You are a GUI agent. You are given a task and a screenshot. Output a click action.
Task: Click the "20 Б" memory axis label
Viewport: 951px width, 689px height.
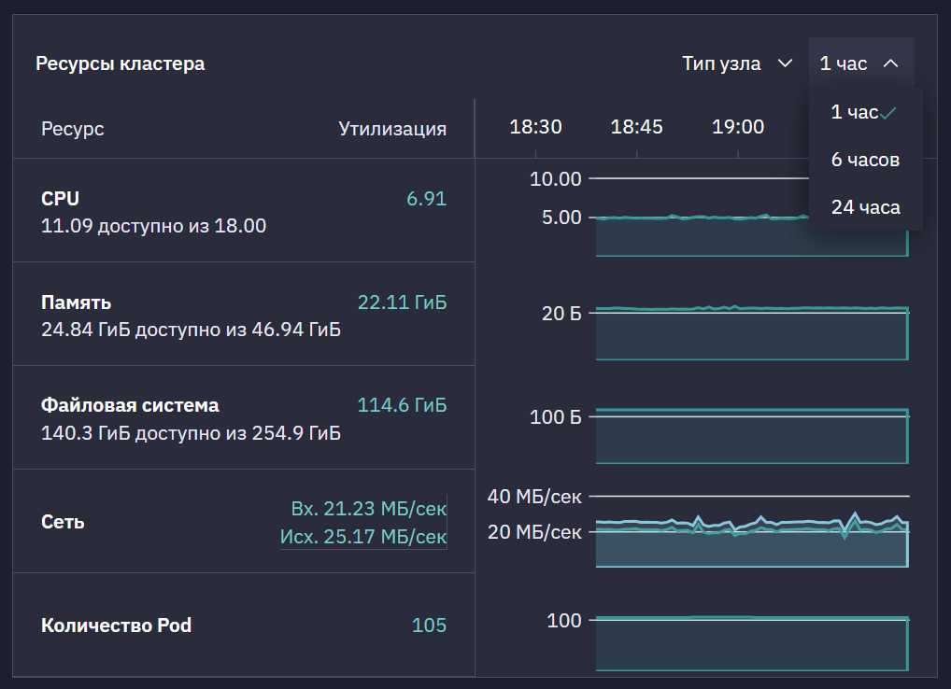(x=561, y=314)
